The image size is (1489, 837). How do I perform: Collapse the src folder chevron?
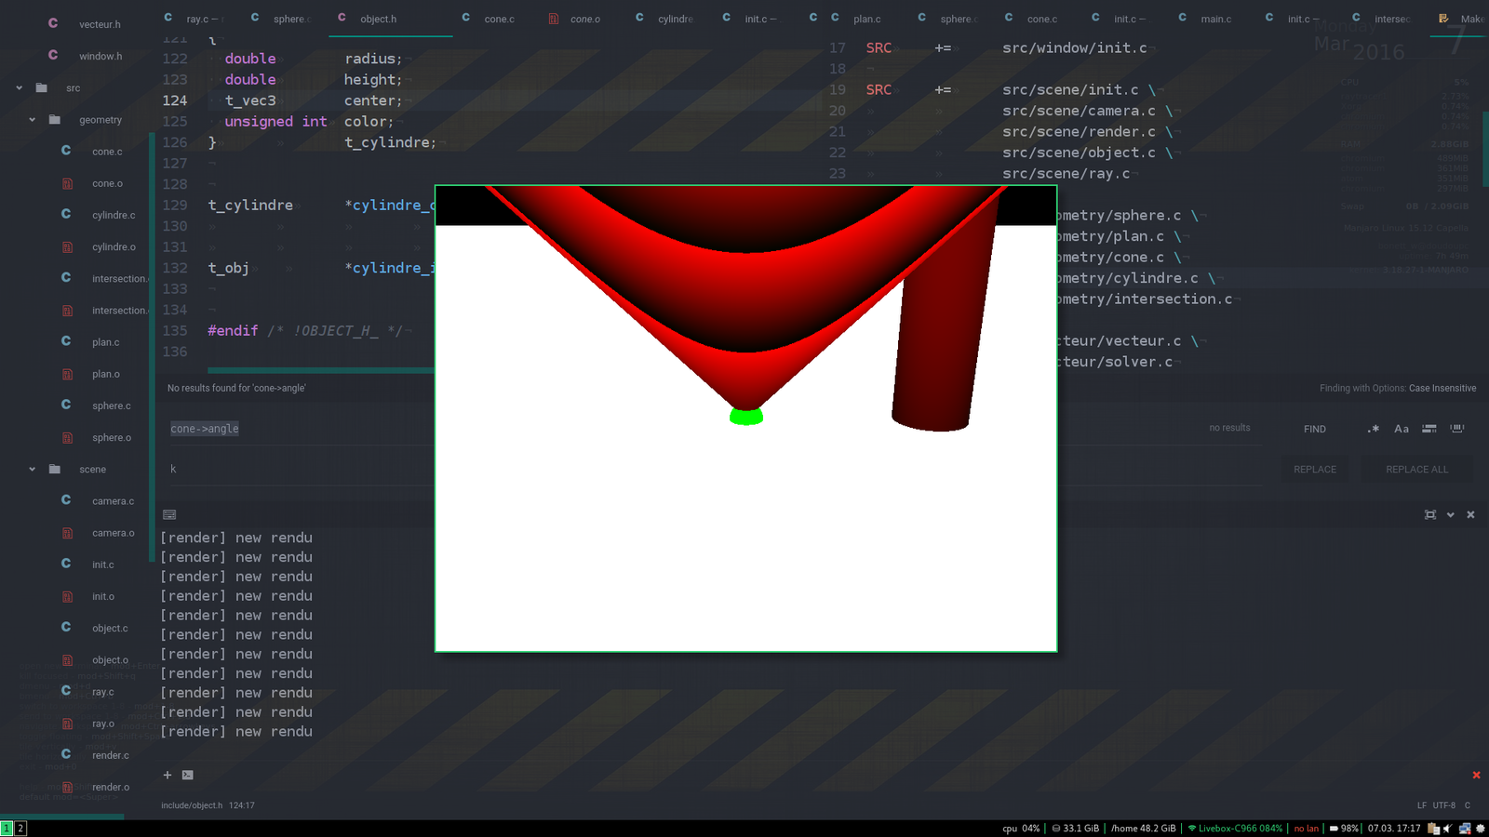[20, 88]
